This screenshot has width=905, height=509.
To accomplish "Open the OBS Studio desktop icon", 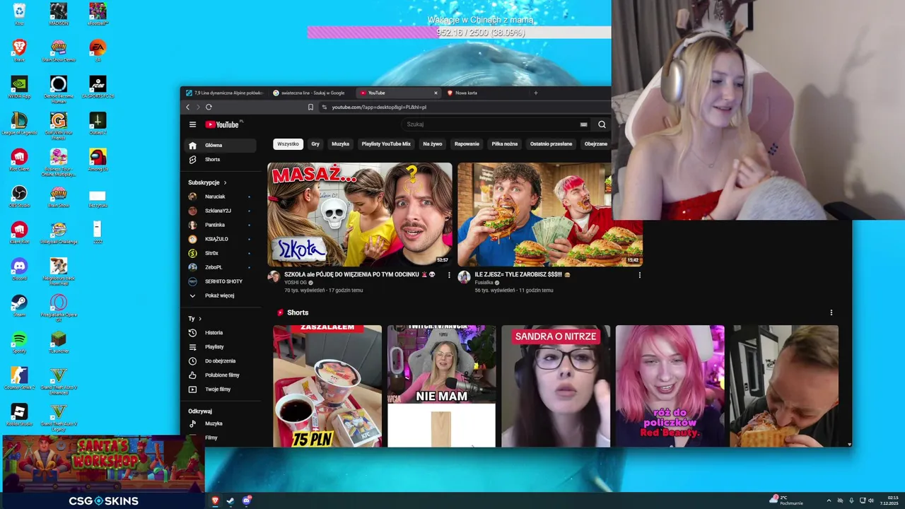I will point(19,196).
